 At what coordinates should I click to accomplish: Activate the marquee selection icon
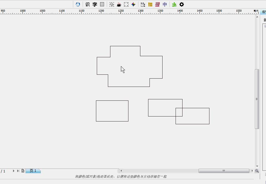tap(126, 4)
